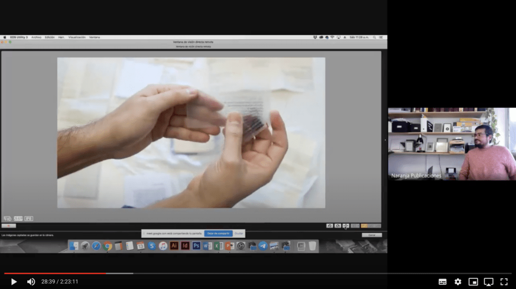The image size is (516, 289).
Task: Rotate live view counterclockwise
Action: (x=330, y=226)
